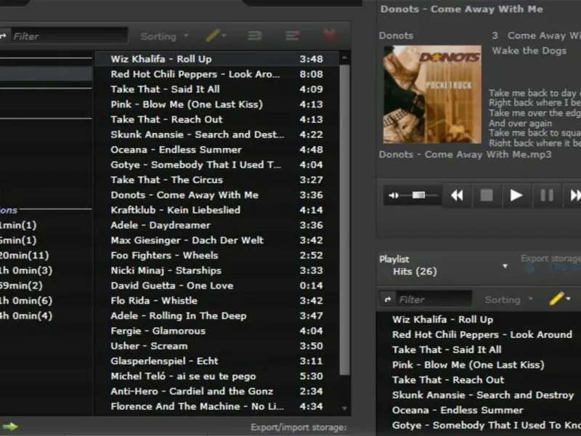Click the '1h 0min(6)' duration entry in sidebar

(26, 301)
